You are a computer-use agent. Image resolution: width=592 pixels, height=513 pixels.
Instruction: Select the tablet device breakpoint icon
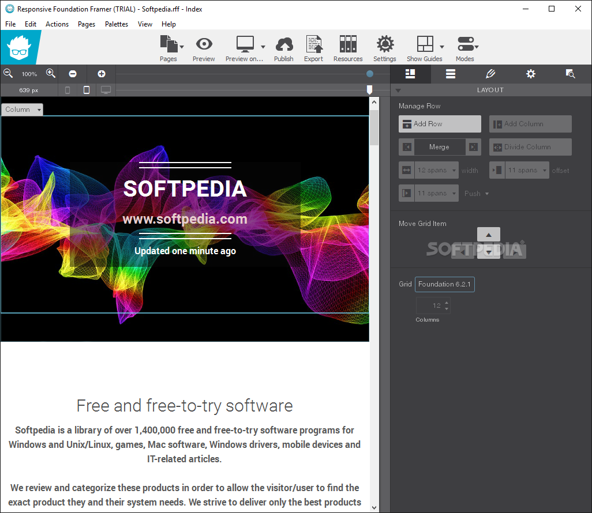(87, 90)
